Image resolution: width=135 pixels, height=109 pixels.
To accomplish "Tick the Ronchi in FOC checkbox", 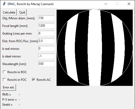I will click(x=4, y=80).
